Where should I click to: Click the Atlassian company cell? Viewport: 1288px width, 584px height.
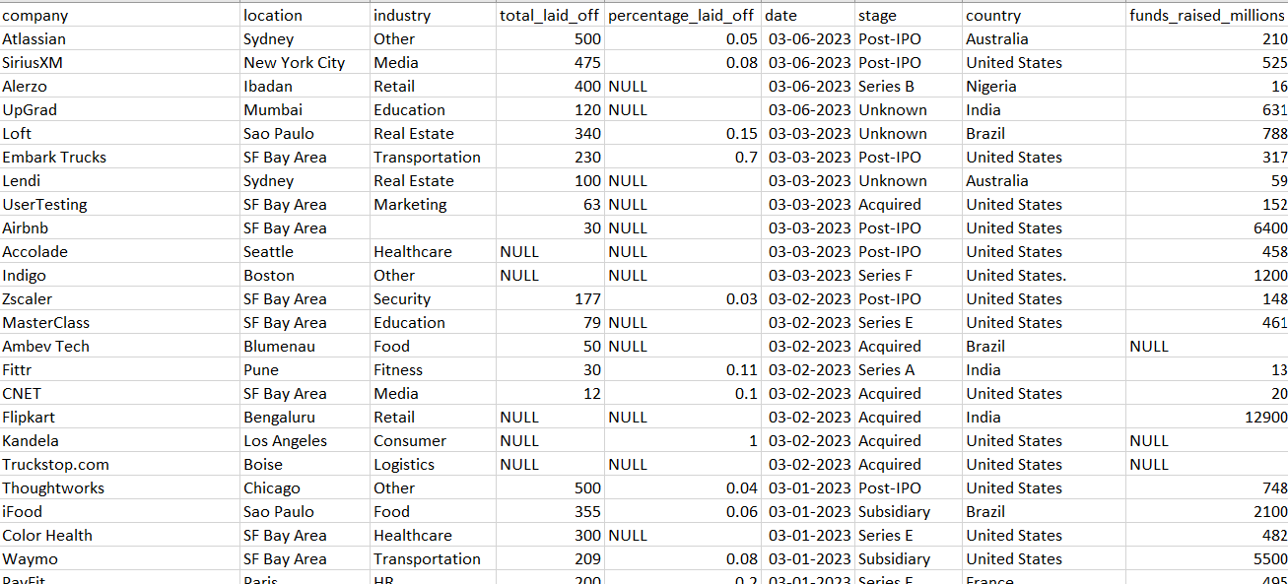click(120, 38)
